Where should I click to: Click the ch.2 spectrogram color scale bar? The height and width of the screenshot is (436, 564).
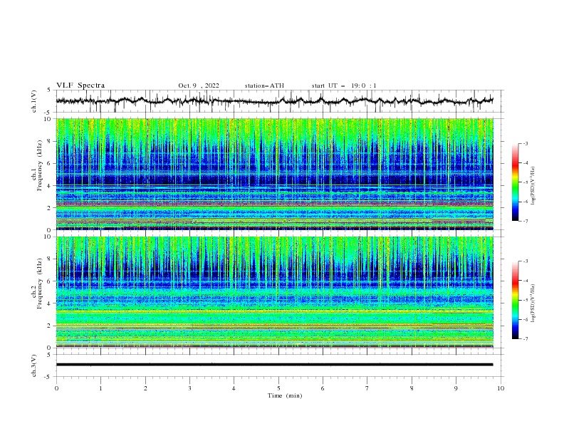515,300
